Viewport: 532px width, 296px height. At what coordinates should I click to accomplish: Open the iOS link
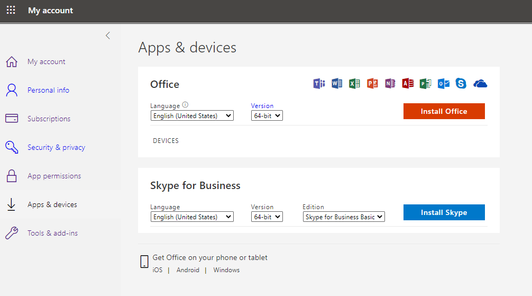(x=158, y=270)
